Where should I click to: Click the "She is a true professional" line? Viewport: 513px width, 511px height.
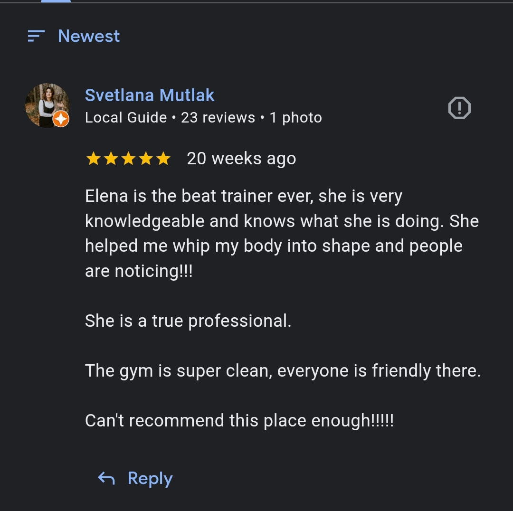188,321
